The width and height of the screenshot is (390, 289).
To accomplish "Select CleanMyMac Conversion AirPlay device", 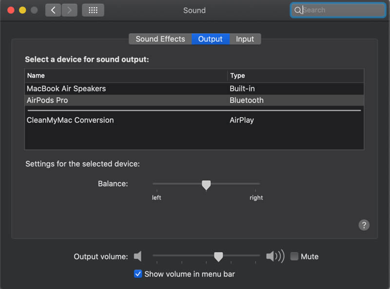I will tap(194, 120).
